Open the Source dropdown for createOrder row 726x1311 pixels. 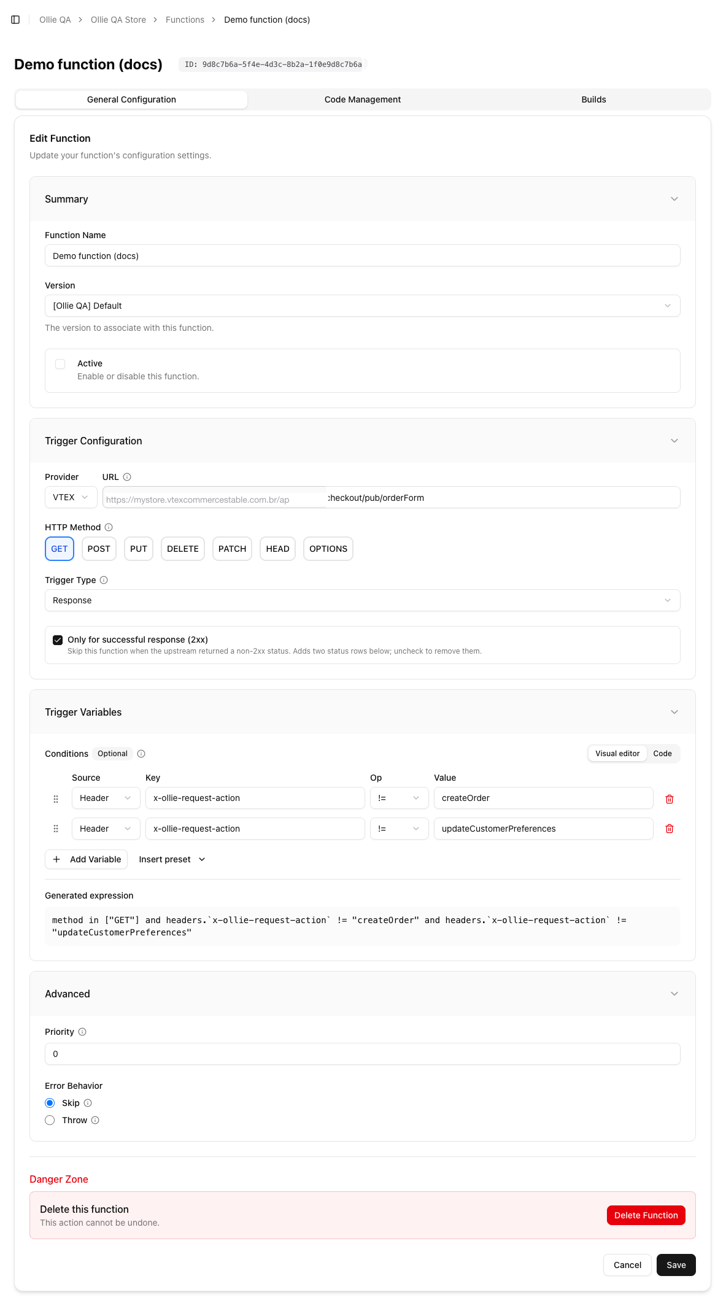click(x=106, y=798)
